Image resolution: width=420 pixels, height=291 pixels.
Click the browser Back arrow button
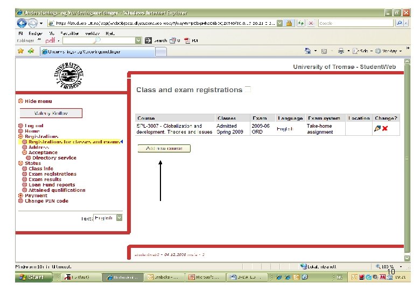pyautogui.click(x=22, y=23)
